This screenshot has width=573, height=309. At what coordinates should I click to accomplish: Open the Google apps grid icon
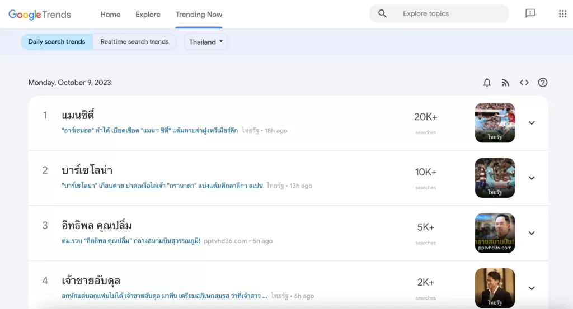(562, 14)
